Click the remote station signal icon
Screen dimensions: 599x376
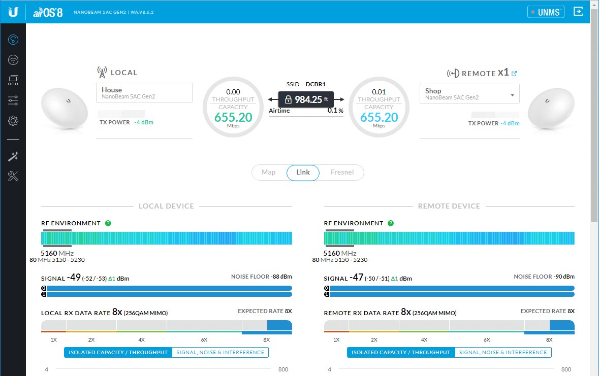pos(453,73)
